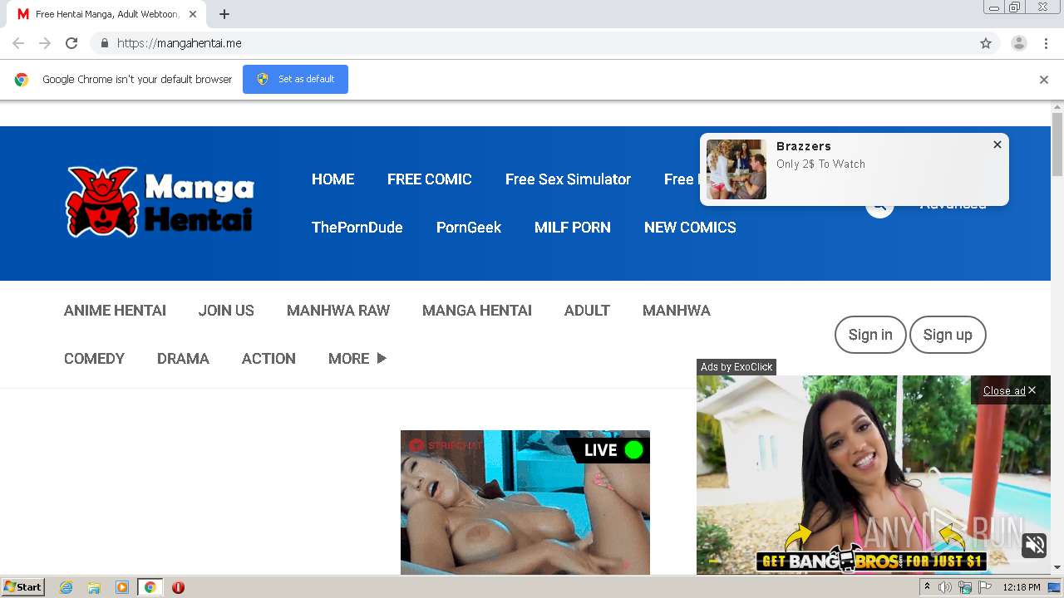Open the HOME menu item

(332, 179)
